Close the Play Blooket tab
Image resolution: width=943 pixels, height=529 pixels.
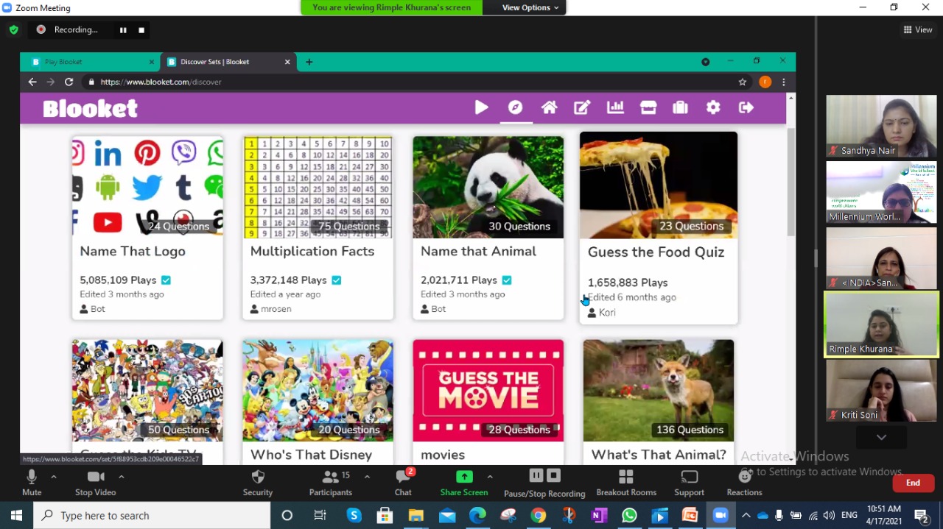point(152,62)
